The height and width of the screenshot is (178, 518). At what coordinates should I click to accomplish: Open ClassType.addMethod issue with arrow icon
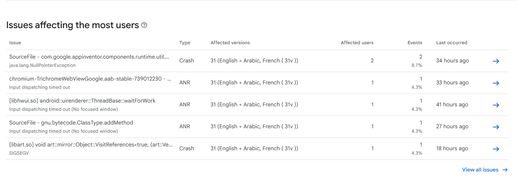[x=496, y=127]
